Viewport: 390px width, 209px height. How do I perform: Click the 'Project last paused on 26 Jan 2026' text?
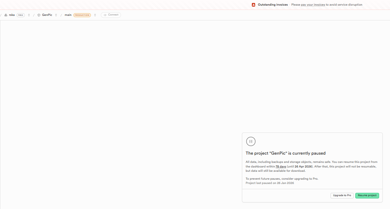[x=270, y=183]
